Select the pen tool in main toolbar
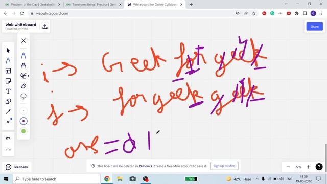This screenshot has width=327, height=184. (8, 60)
